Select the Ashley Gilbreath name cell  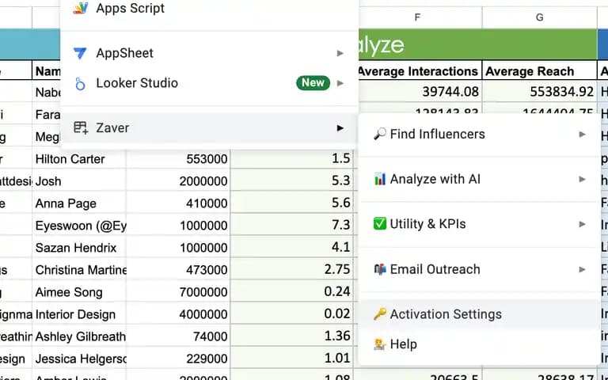(79, 336)
